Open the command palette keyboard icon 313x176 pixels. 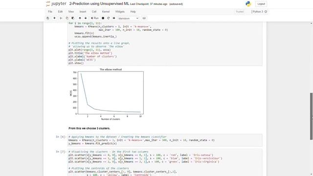pyautogui.click(x=144, y=18)
